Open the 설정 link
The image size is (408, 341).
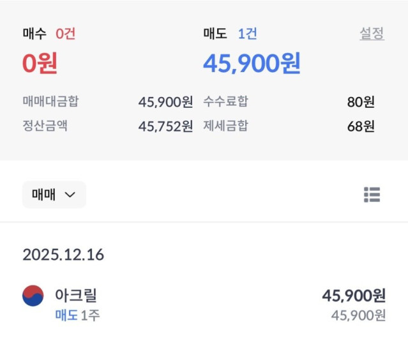coord(372,34)
